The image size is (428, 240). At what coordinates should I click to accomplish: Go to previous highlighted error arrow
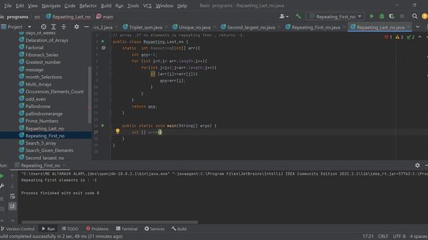click(x=420, y=37)
